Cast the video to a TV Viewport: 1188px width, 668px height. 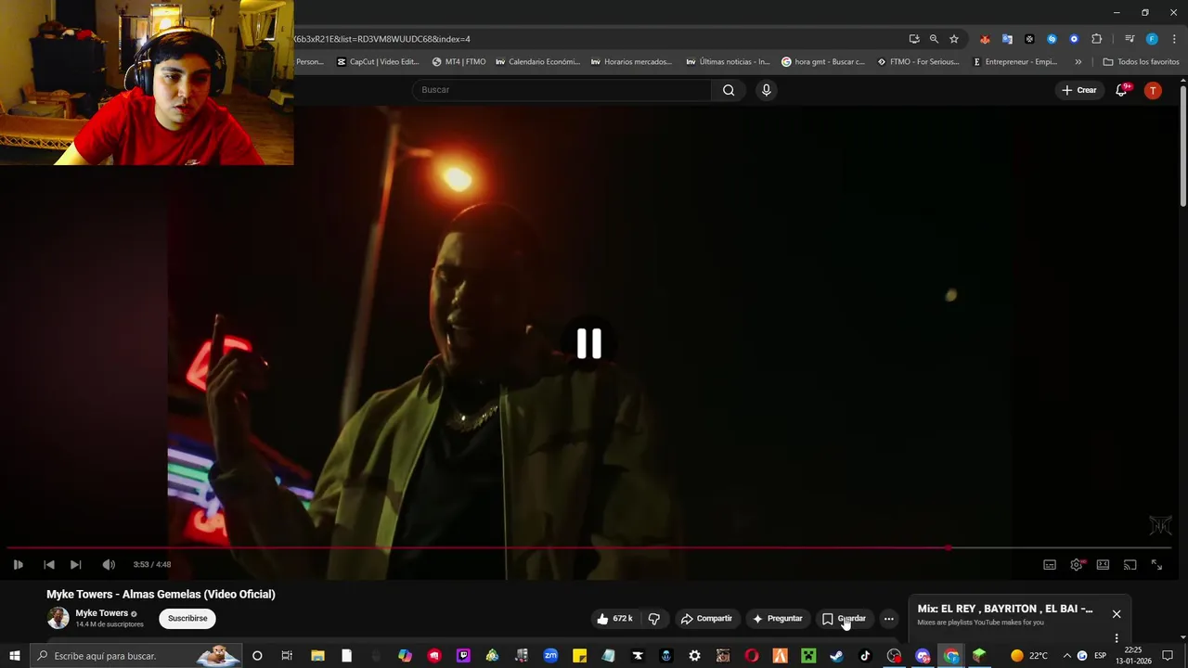coord(1130,564)
